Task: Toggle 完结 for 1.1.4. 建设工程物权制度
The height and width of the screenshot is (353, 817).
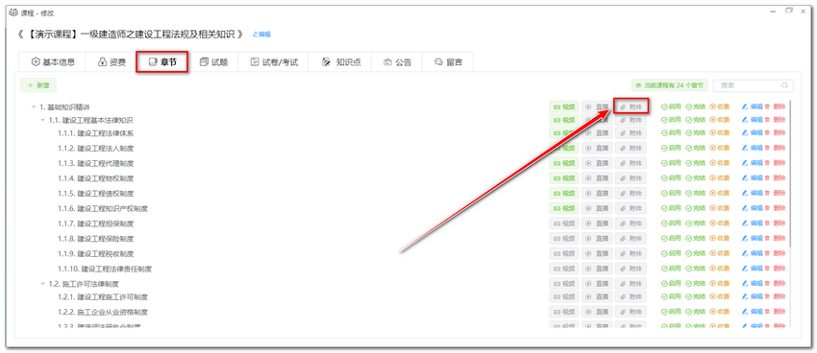Action: tap(696, 178)
